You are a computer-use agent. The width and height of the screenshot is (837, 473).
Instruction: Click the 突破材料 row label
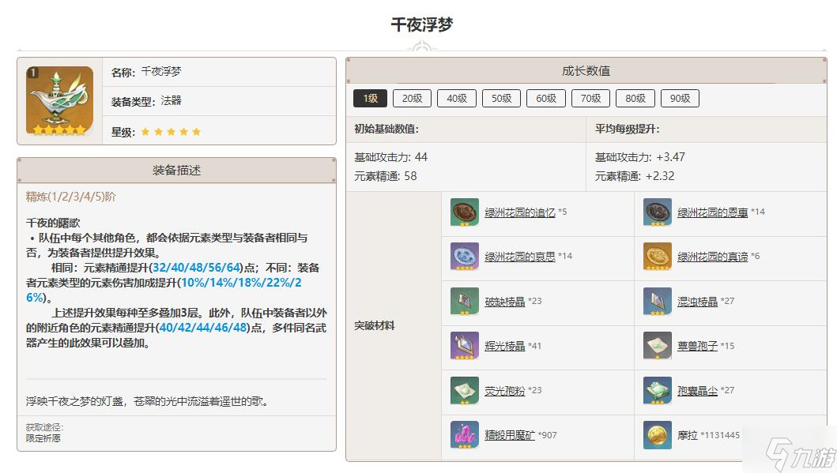374,325
